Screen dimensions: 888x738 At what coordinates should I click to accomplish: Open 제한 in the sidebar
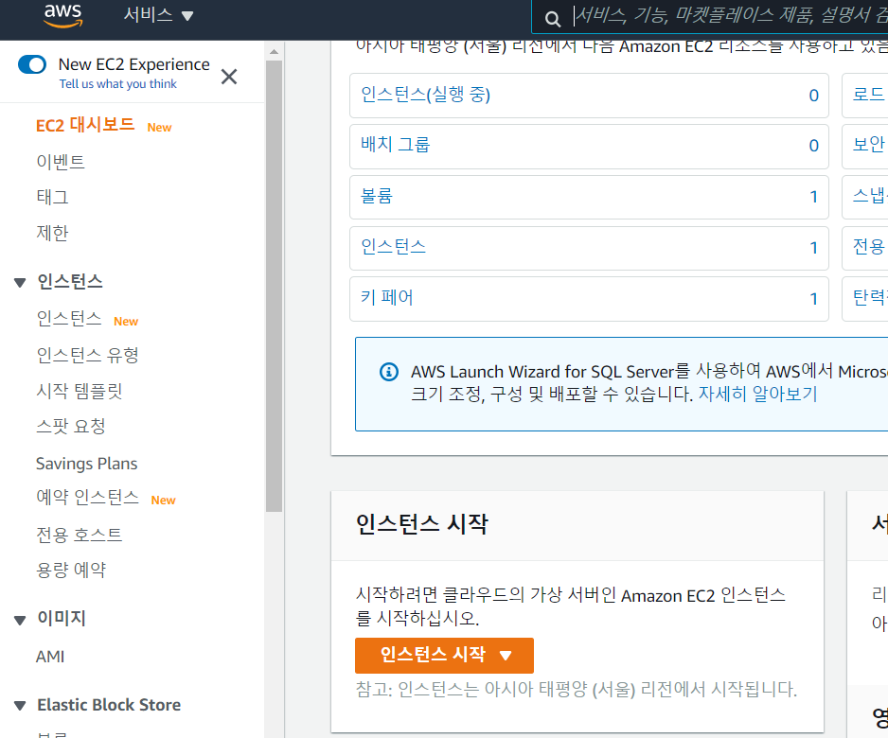click(x=52, y=233)
